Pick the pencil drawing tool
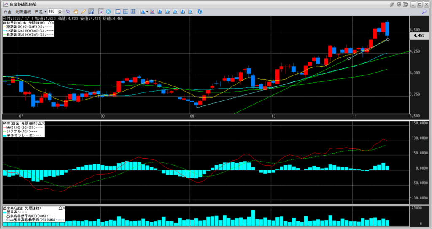 coord(83,11)
